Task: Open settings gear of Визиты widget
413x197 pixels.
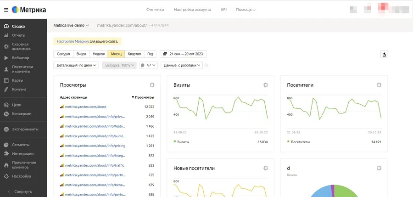Action: point(265,85)
